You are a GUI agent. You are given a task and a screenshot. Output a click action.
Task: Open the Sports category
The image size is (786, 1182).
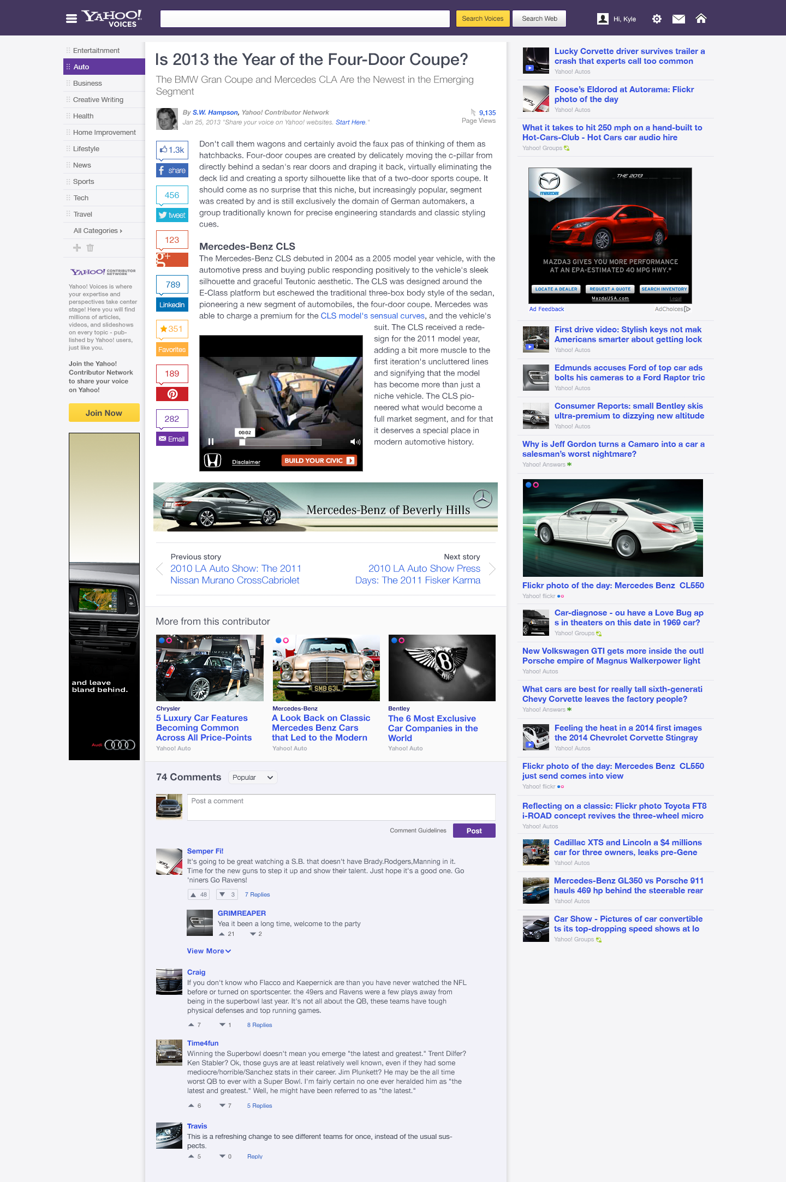[84, 182]
